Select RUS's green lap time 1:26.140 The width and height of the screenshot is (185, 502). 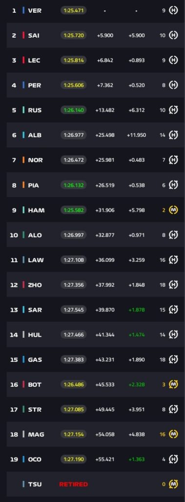coord(73,110)
